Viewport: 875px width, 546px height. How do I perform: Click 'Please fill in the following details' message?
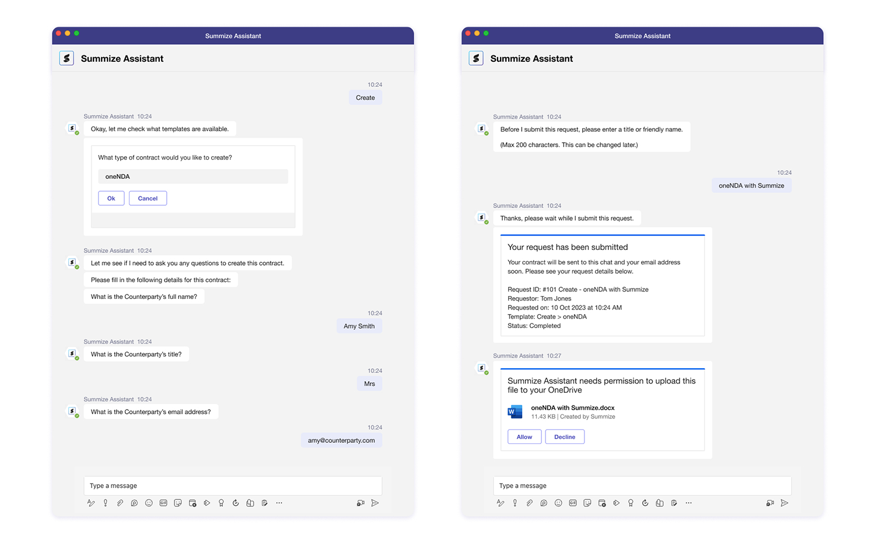coord(161,280)
